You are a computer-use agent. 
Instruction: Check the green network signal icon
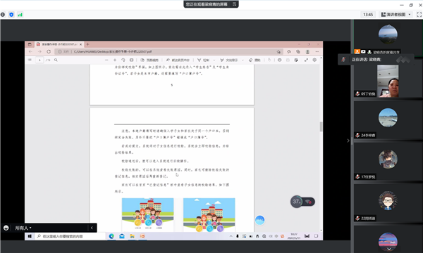[x=20, y=15]
